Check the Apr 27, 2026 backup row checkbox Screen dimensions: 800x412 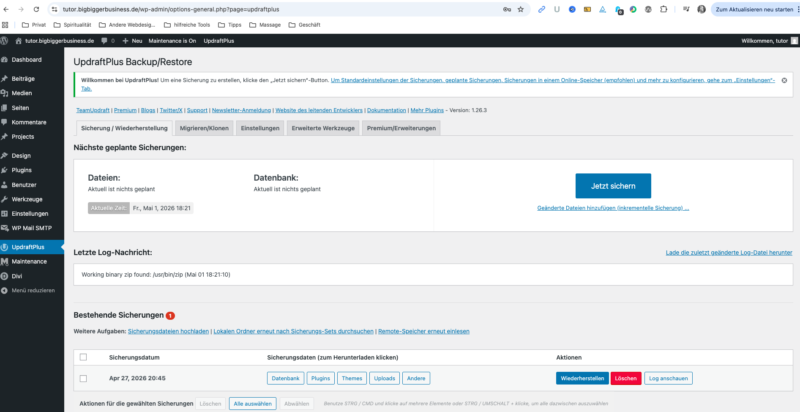click(x=83, y=378)
